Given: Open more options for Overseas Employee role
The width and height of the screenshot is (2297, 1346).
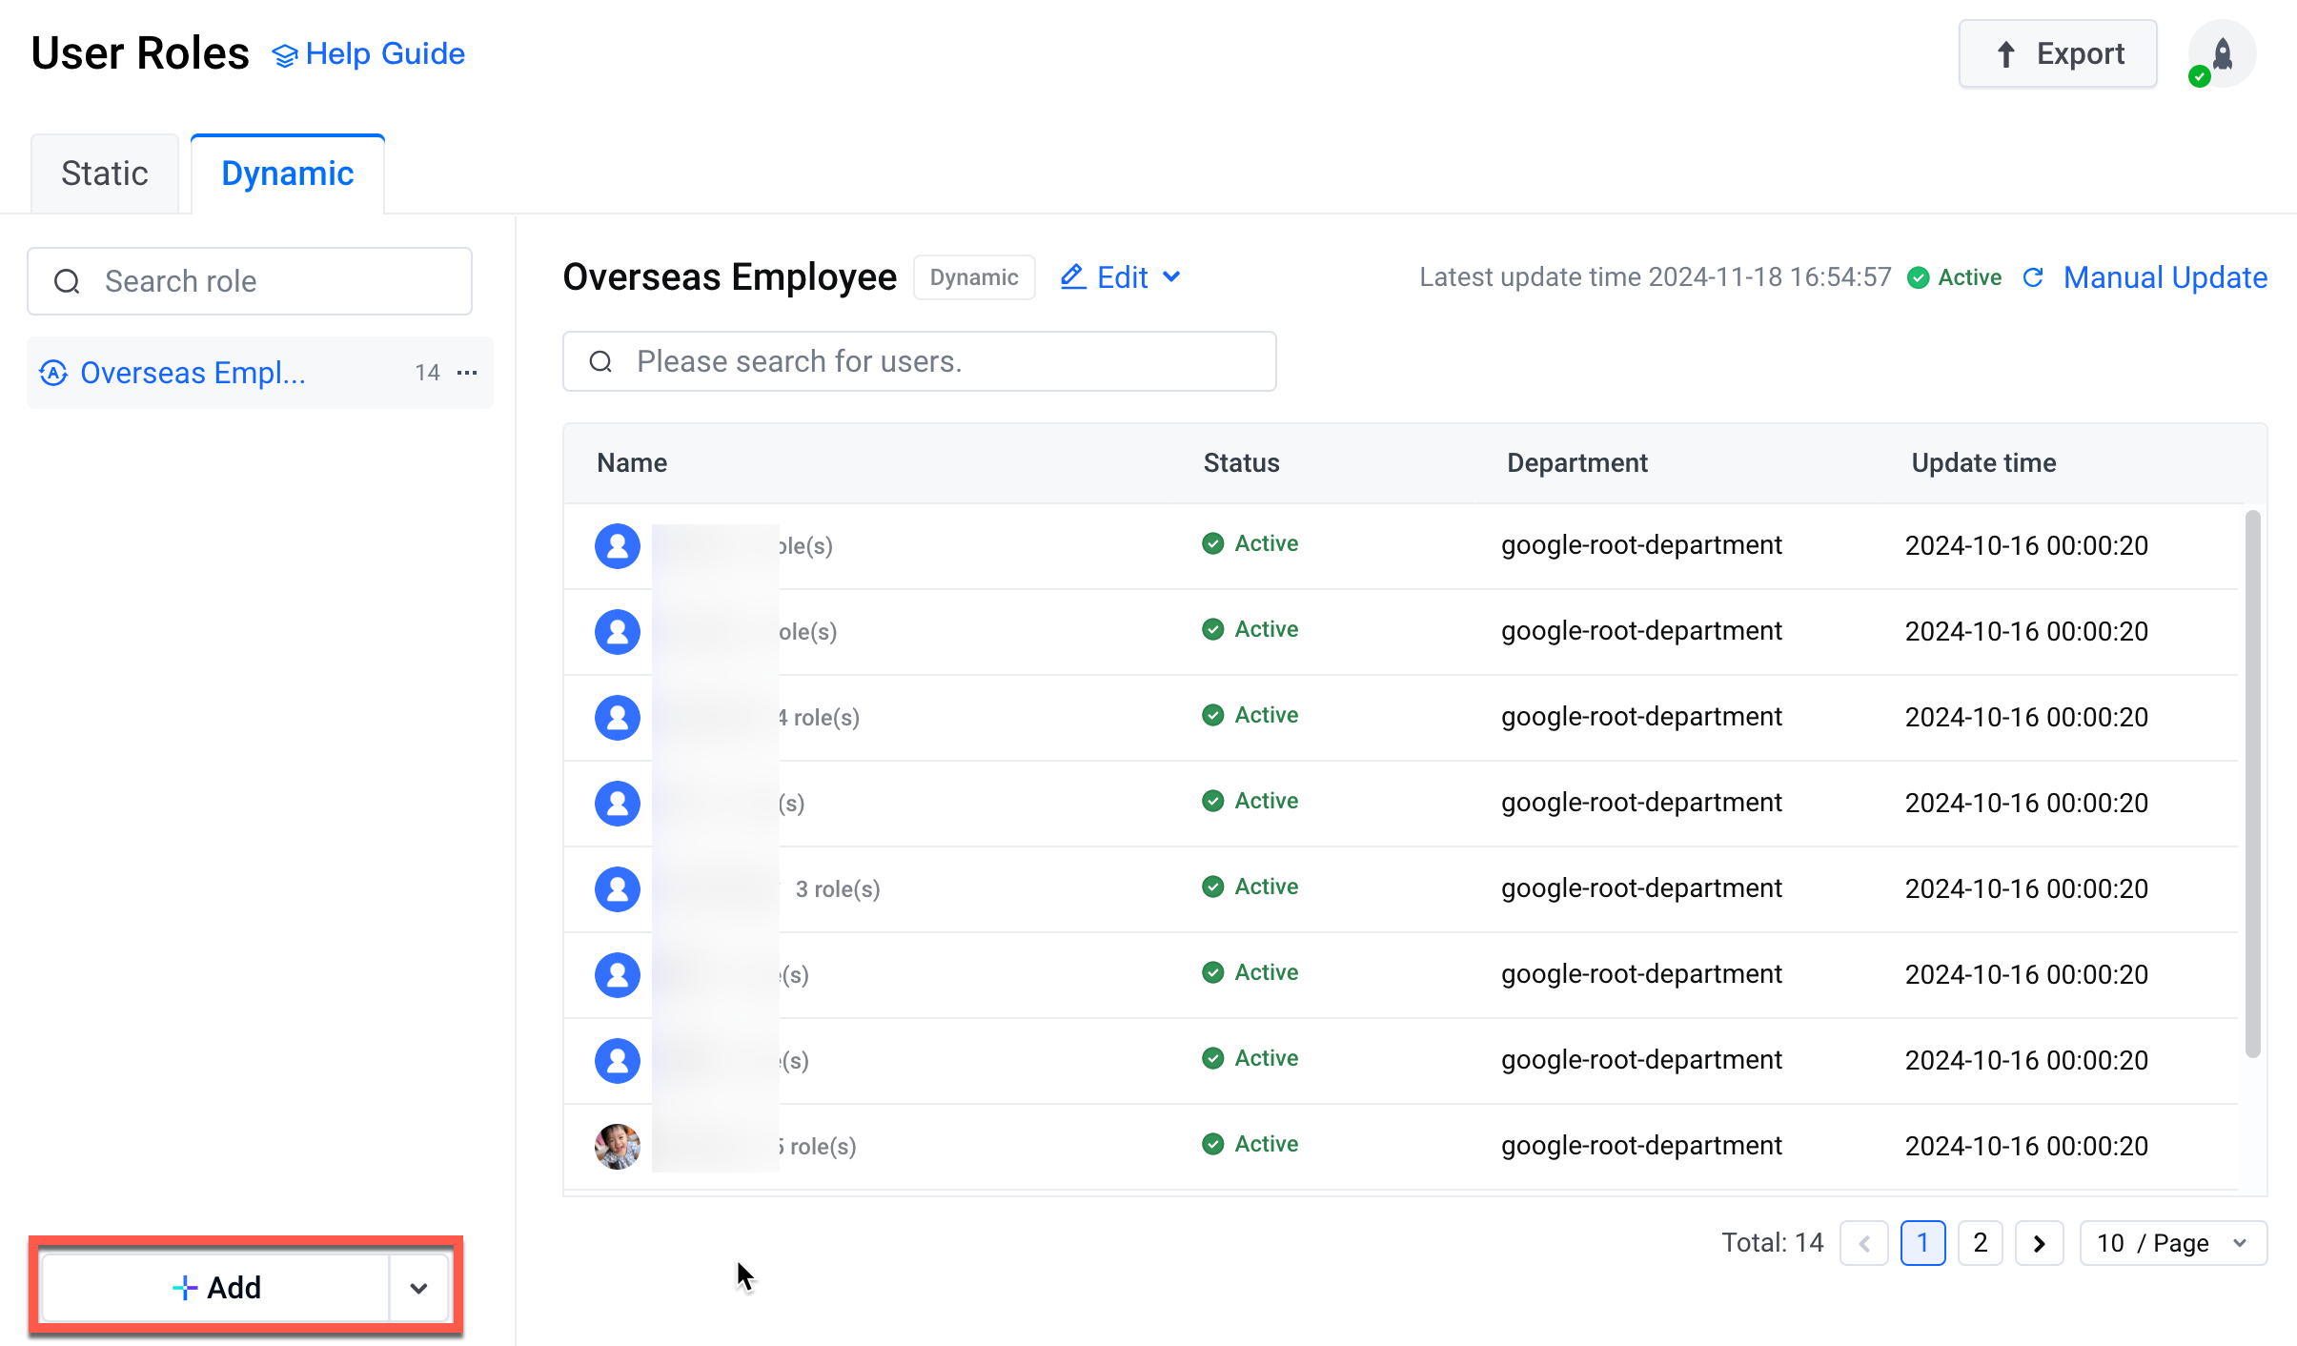Looking at the screenshot, I should tap(467, 373).
